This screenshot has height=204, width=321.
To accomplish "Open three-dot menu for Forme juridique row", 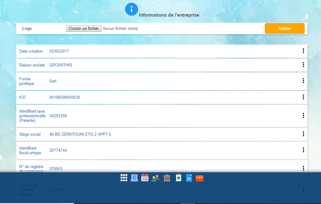I will (303, 81).
